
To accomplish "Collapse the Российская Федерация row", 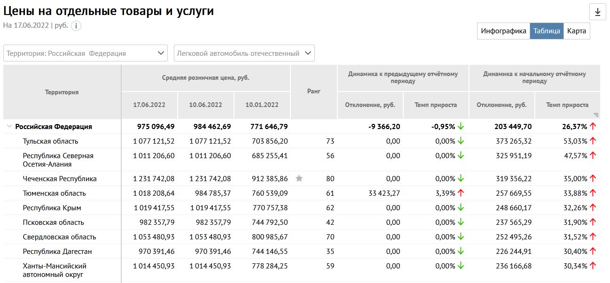I will [x=9, y=126].
